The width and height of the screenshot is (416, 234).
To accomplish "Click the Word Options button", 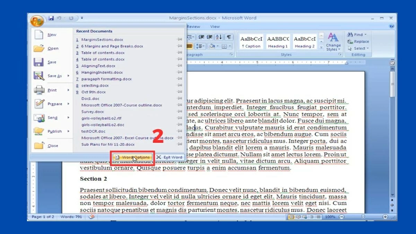I will [x=133, y=157].
